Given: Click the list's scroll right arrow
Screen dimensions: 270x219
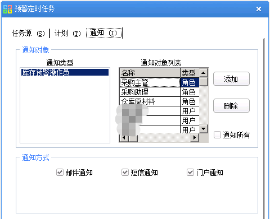Looking at the screenshot, I should coord(195,138).
